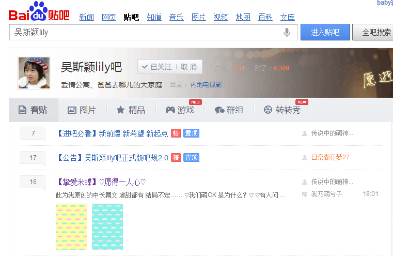Click the 吴斯颖lily吧 forum title
The width and height of the screenshot is (393, 257).
click(91, 67)
